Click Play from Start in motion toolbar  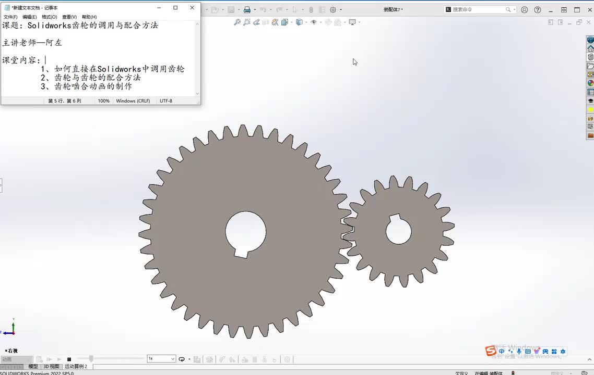pos(49,359)
